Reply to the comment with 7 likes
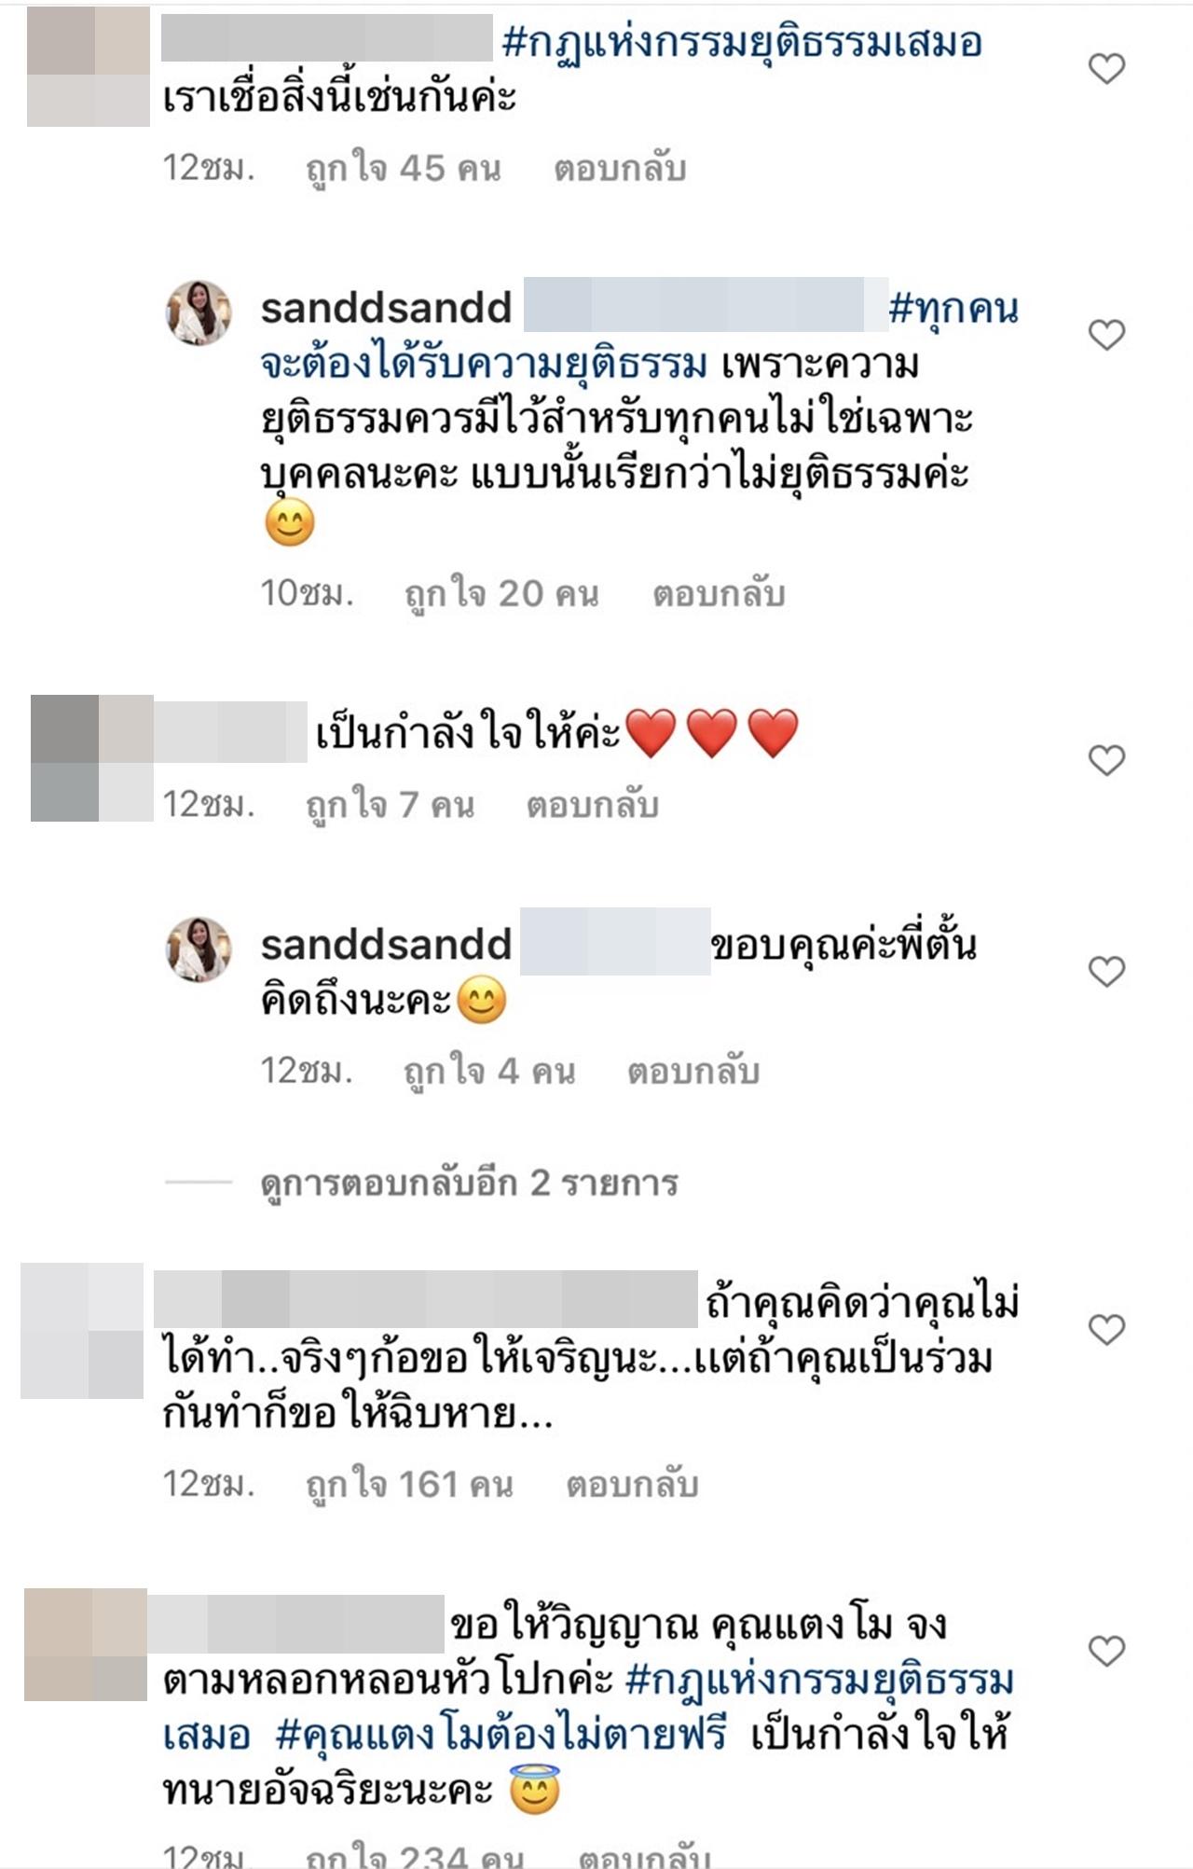The width and height of the screenshot is (1193, 1869). (593, 805)
